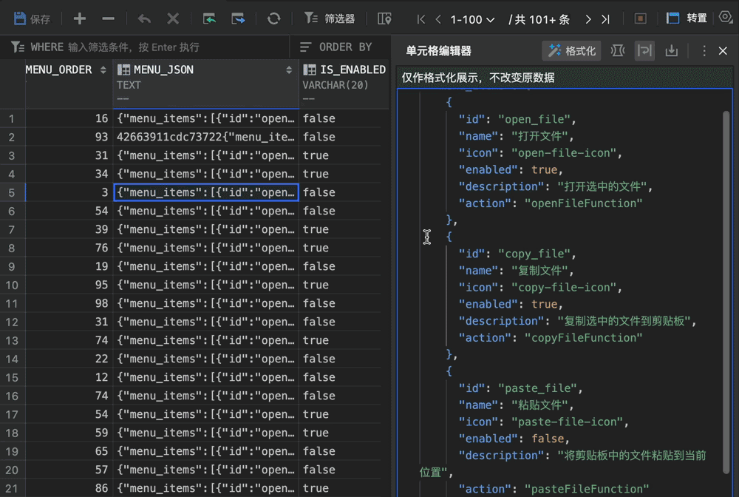Download cell content via export icon
This screenshot has width=739, height=497.
click(672, 50)
